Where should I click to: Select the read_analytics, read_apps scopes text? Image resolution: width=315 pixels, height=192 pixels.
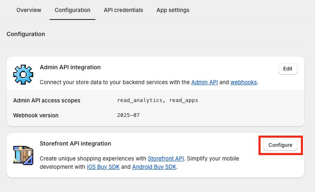157,100
